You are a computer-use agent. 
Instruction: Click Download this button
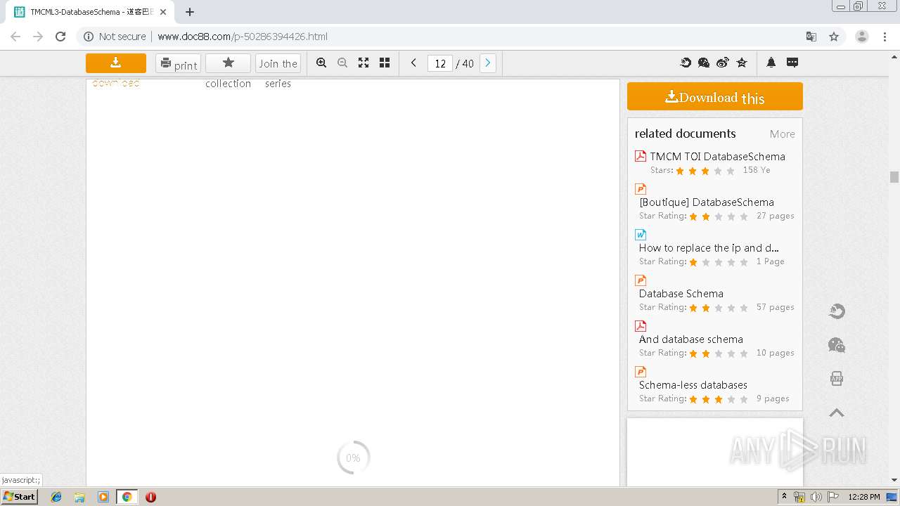click(x=715, y=96)
